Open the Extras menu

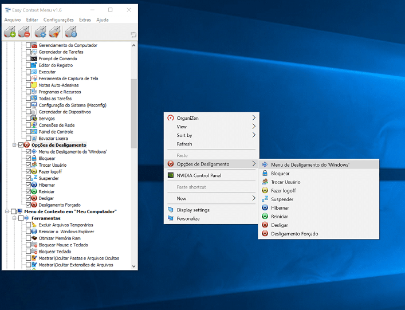tap(85, 20)
